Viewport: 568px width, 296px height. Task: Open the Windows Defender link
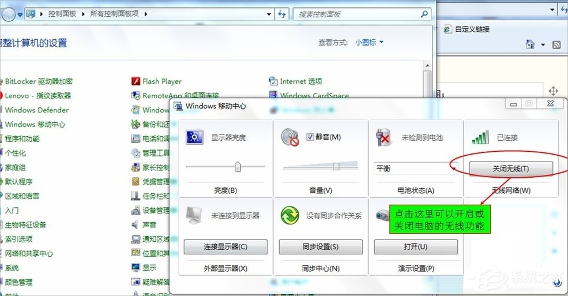click(37, 110)
